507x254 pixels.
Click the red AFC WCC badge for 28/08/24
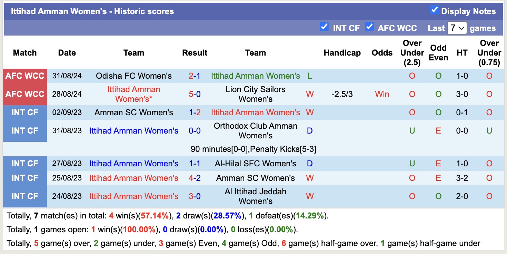click(24, 94)
